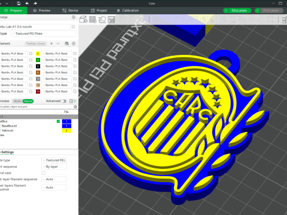Select the Bambu Lab A1 0.4 nozzle field
287x215 pixels.
click(x=35, y=27)
